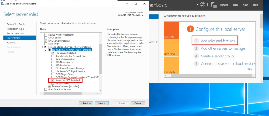Select File and iSCSI Services row

pyautogui.click(x=72, y=50)
